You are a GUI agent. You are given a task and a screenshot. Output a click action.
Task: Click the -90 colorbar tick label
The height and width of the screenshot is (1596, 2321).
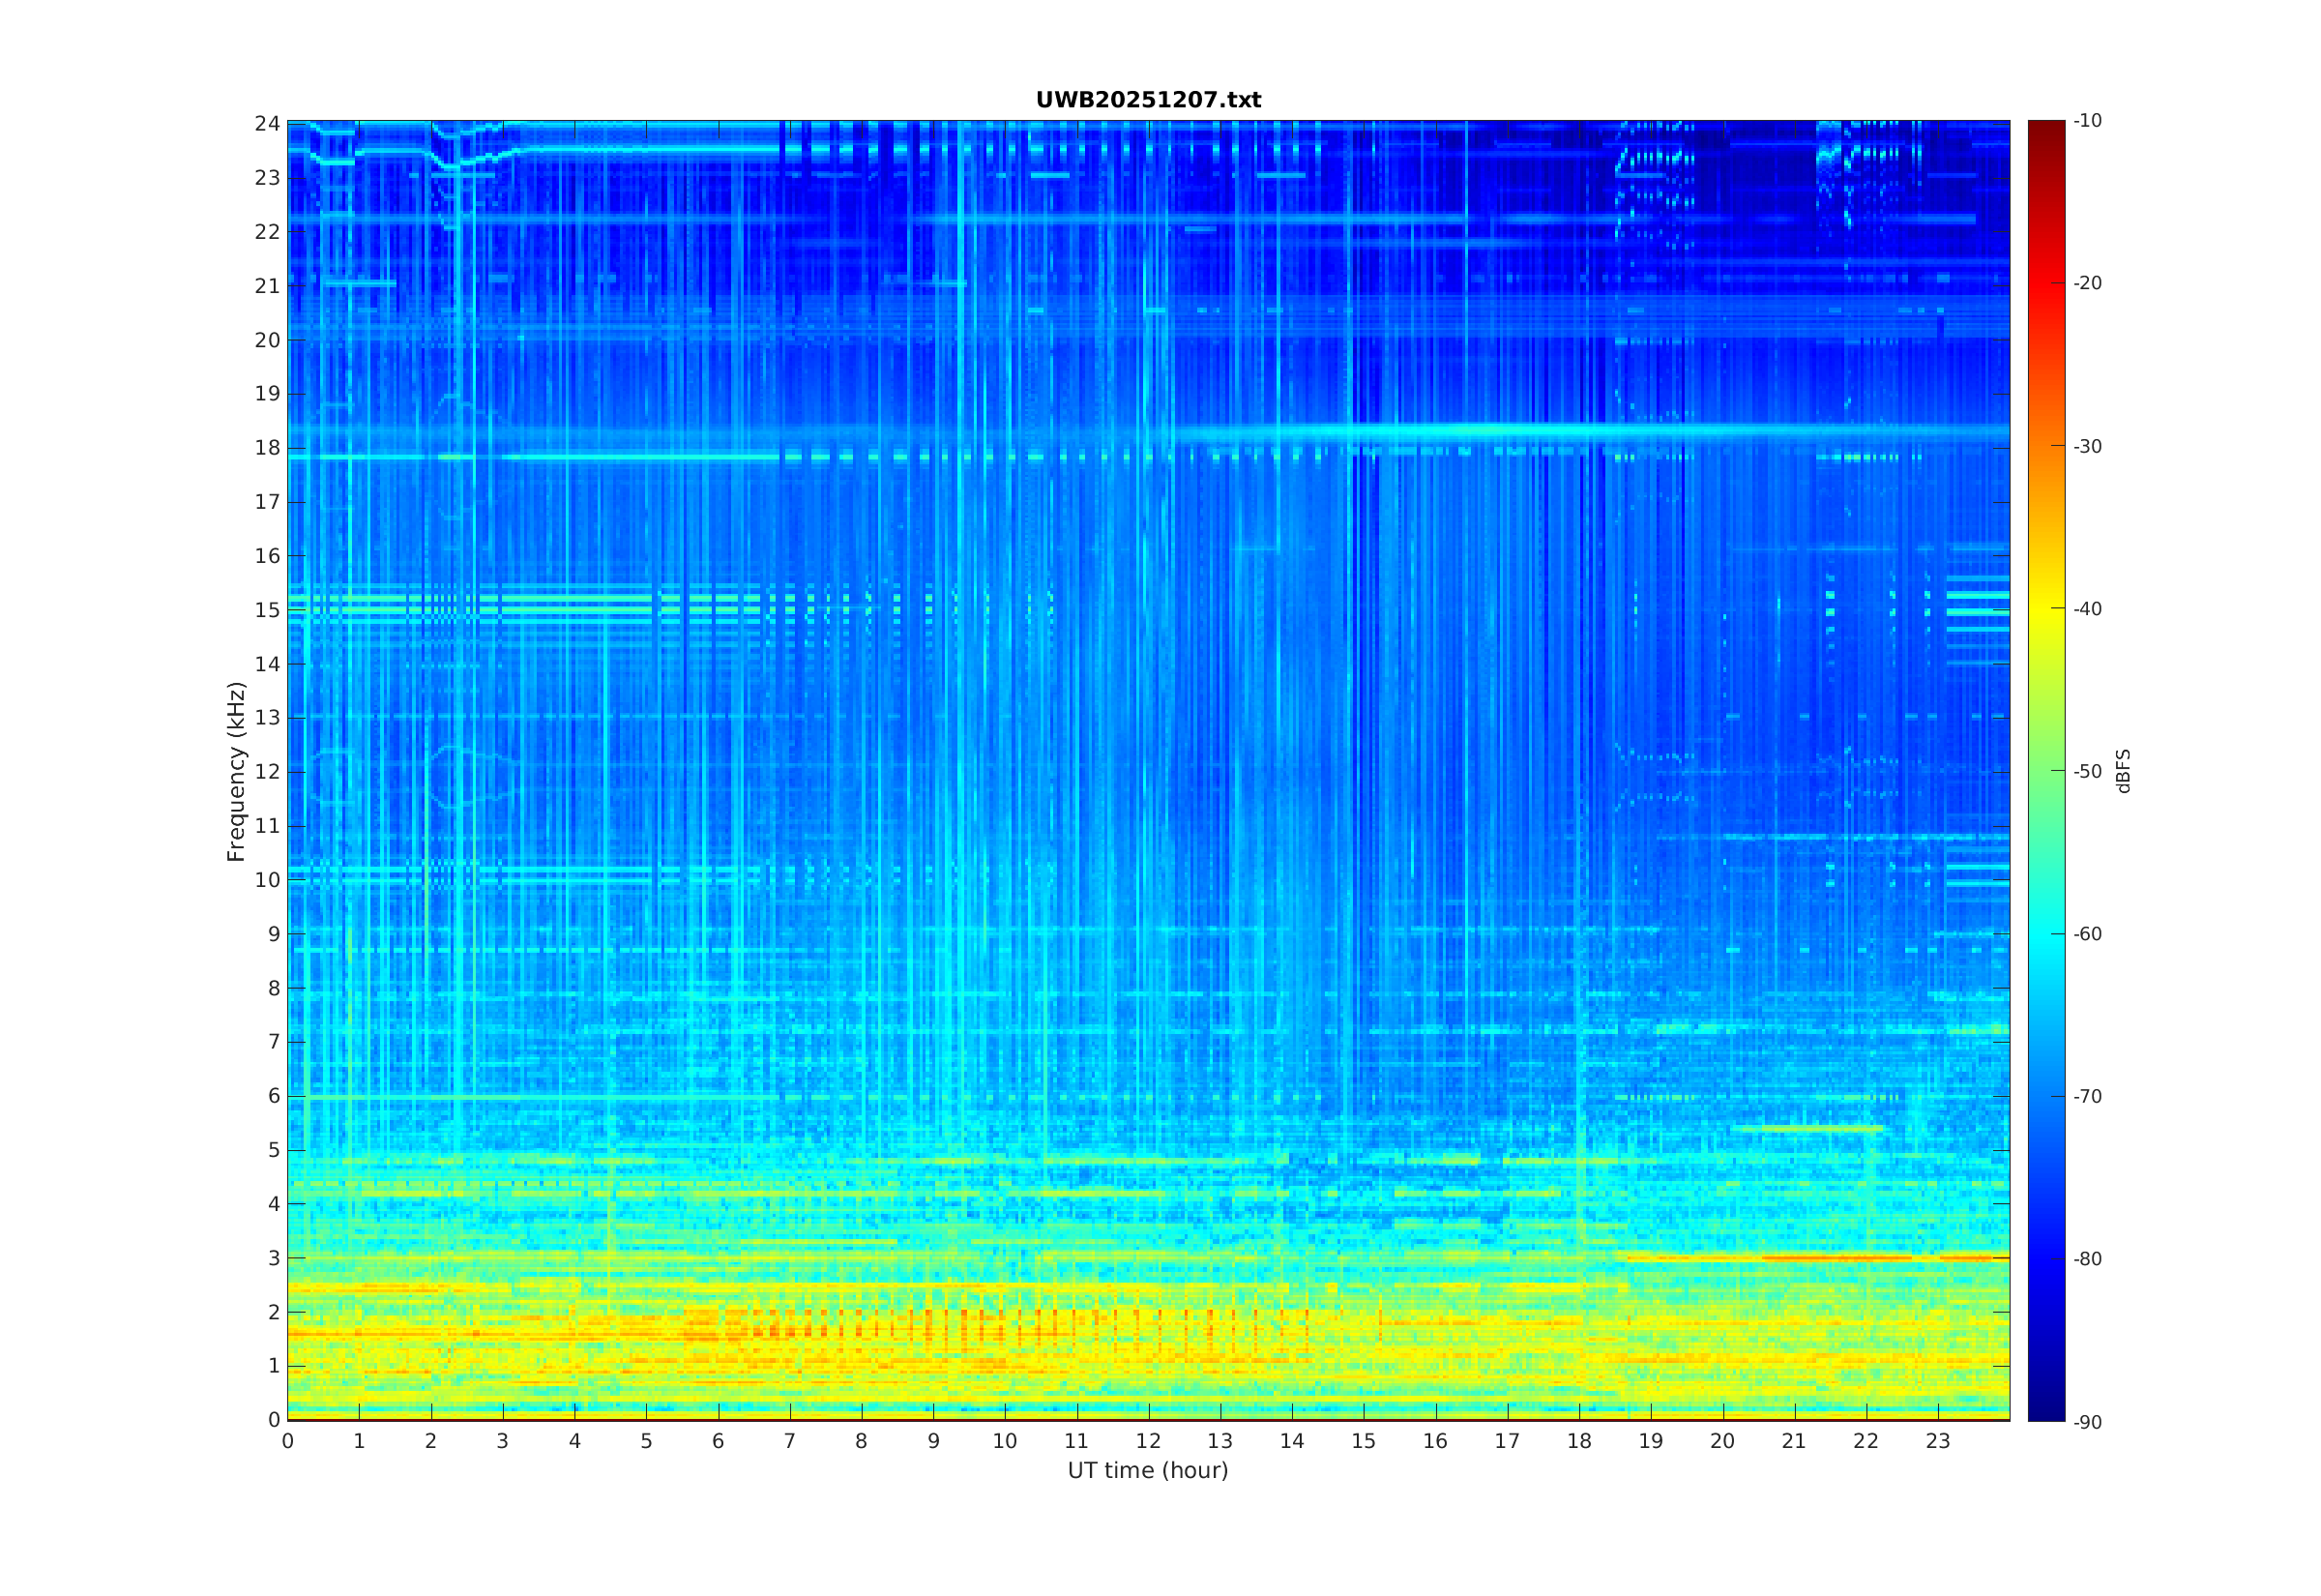click(2087, 1422)
